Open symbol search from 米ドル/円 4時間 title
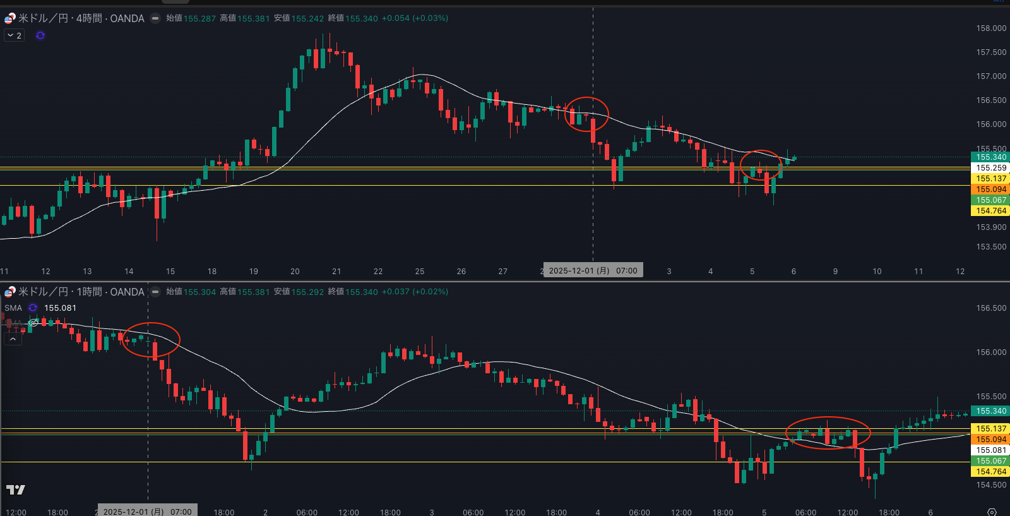Screen dimensions: 1010x516 [x=81, y=18]
